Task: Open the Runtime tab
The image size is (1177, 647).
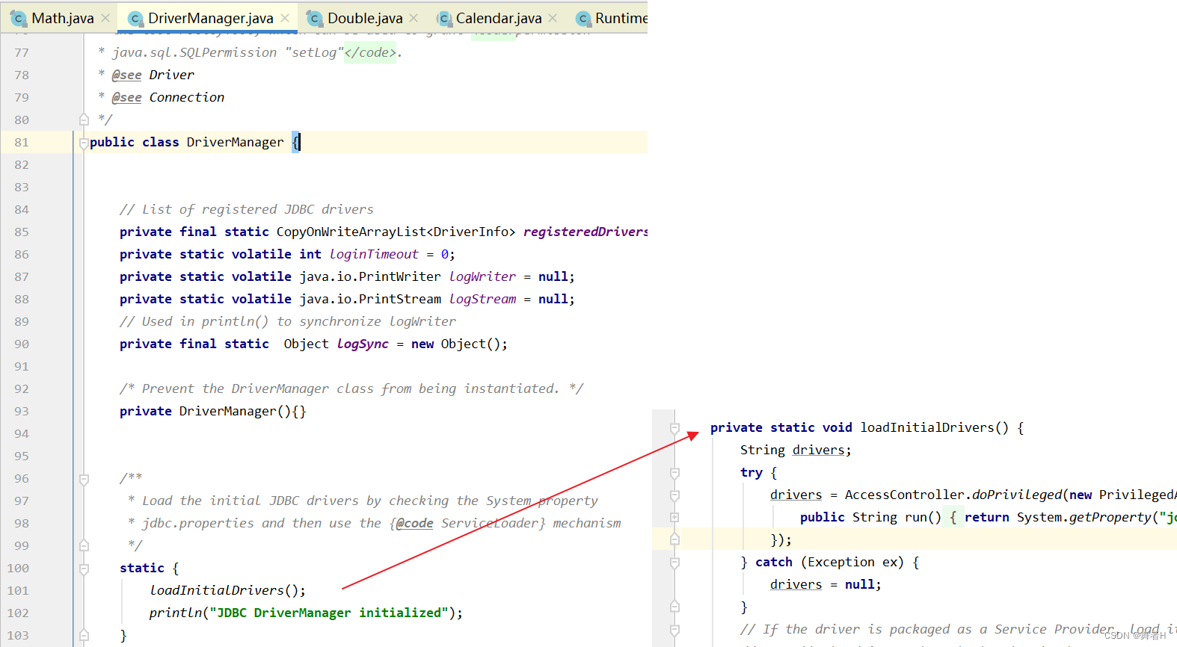Action: [x=621, y=18]
